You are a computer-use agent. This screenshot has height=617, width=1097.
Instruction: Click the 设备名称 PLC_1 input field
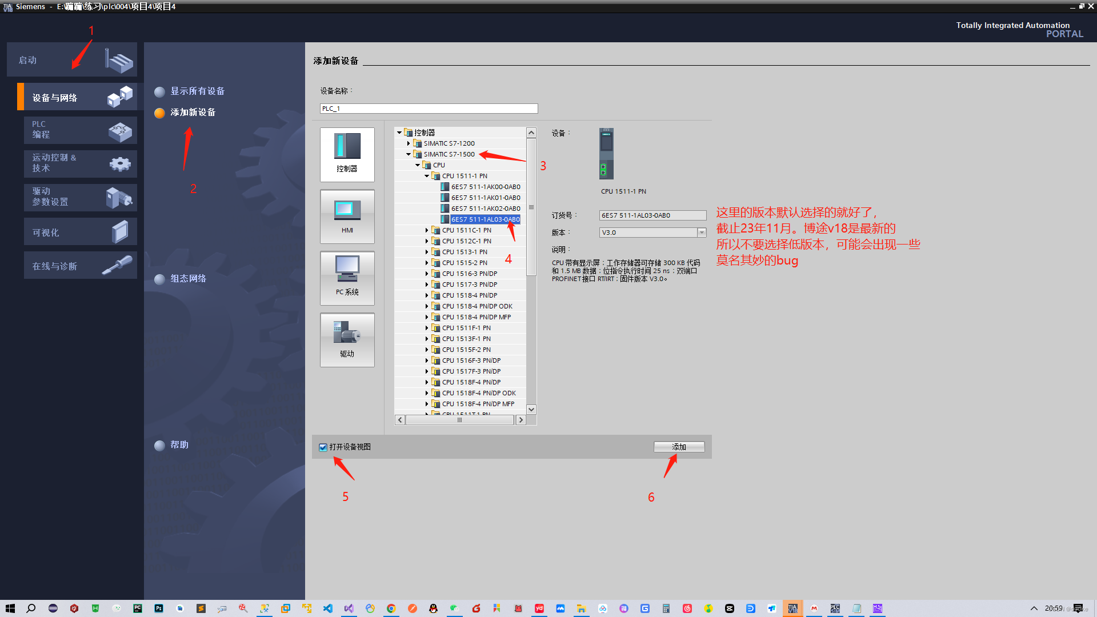tap(429, 109)
